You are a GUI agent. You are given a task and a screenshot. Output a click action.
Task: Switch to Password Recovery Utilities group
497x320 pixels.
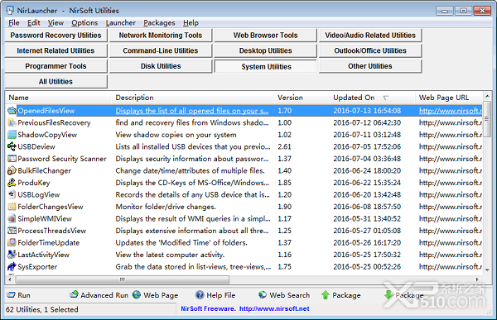55,35
